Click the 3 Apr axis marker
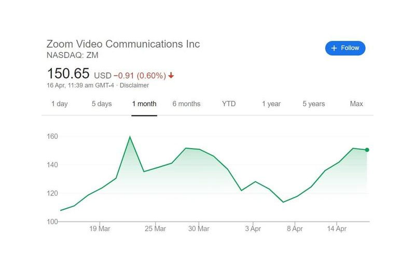The height and width of the screenshot is (276, 415). coord(253,228)
